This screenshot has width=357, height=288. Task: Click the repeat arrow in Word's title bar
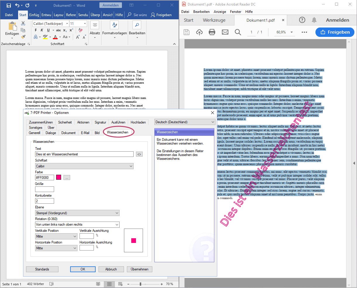point(27,5)
